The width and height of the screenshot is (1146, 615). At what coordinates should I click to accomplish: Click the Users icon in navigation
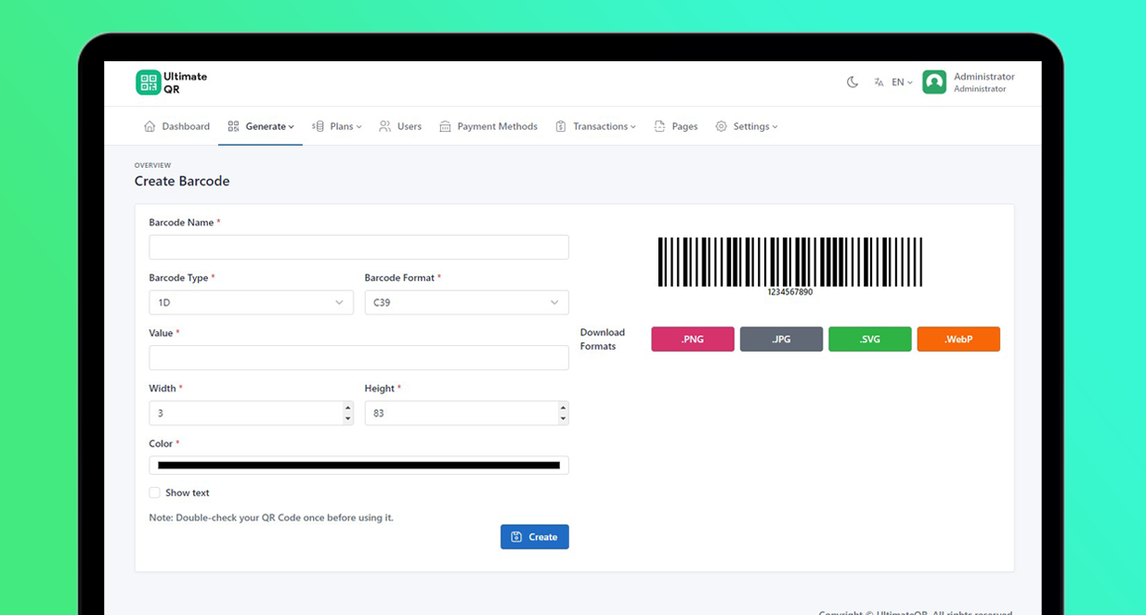384,125
